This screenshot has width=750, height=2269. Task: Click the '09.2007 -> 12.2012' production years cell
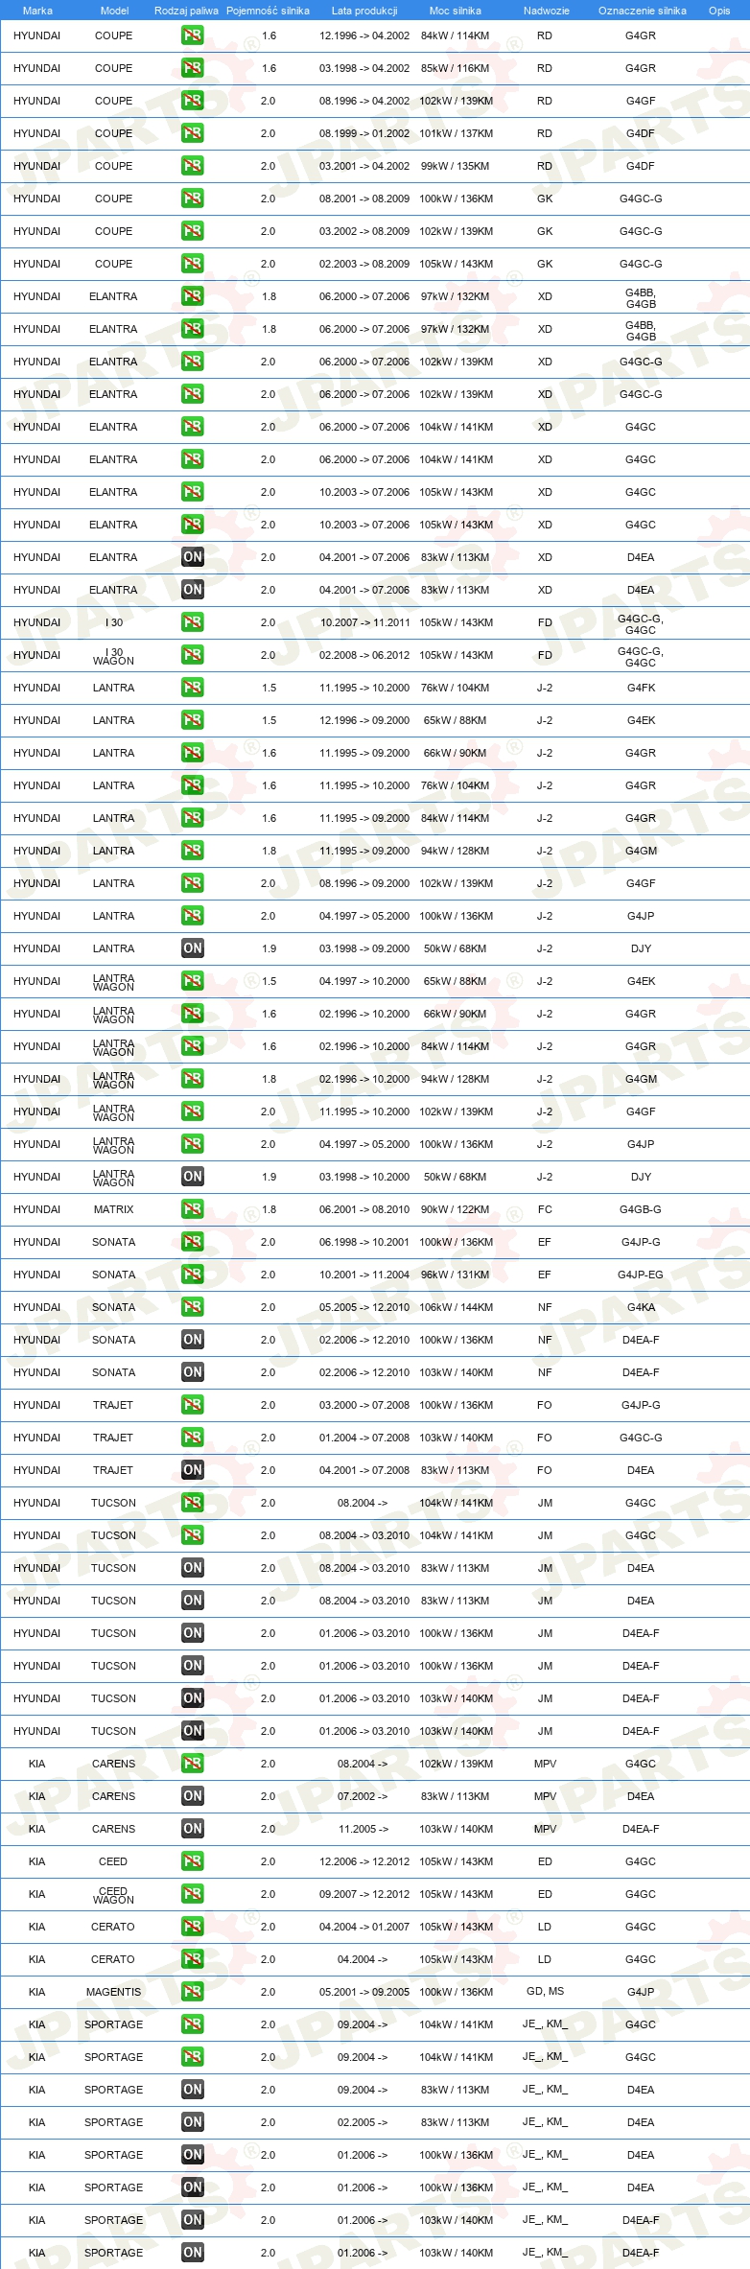click(364, 1894)
